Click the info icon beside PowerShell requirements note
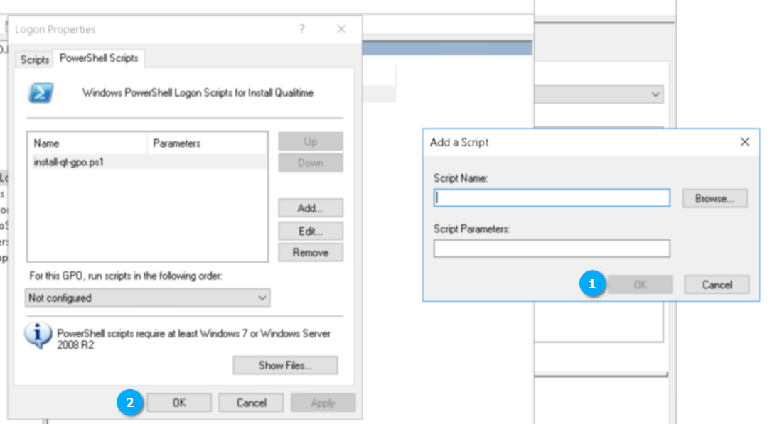The width and height of the screenshot is (777, 424). [x=38, y=334]
